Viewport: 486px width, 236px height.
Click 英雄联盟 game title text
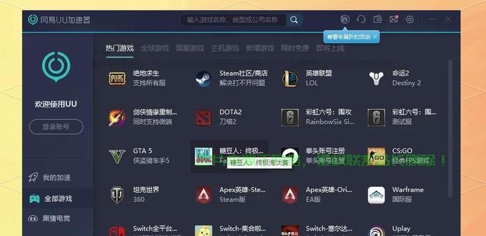click(319, 73)
